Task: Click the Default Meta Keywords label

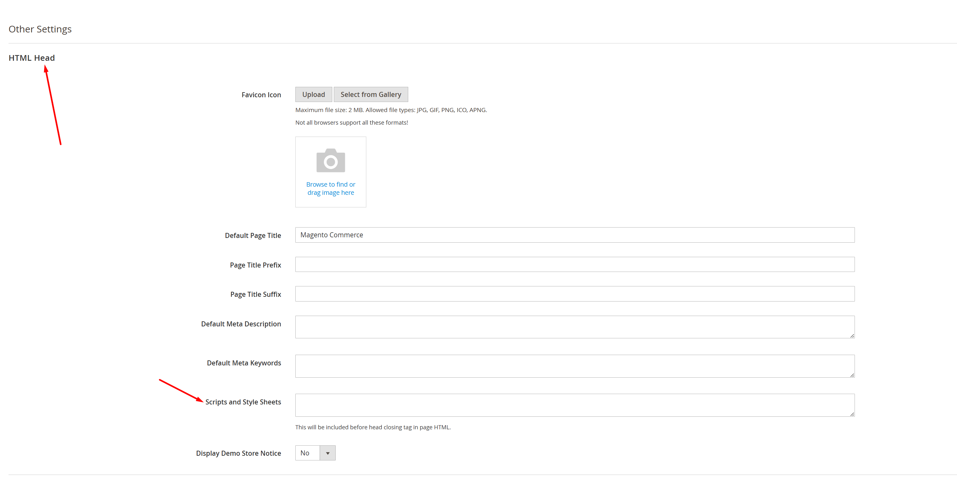Action: (x=244, y=363)
